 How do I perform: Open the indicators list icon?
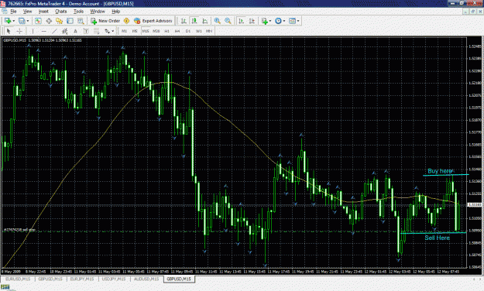pyautogui.click(x=264, y=21)
